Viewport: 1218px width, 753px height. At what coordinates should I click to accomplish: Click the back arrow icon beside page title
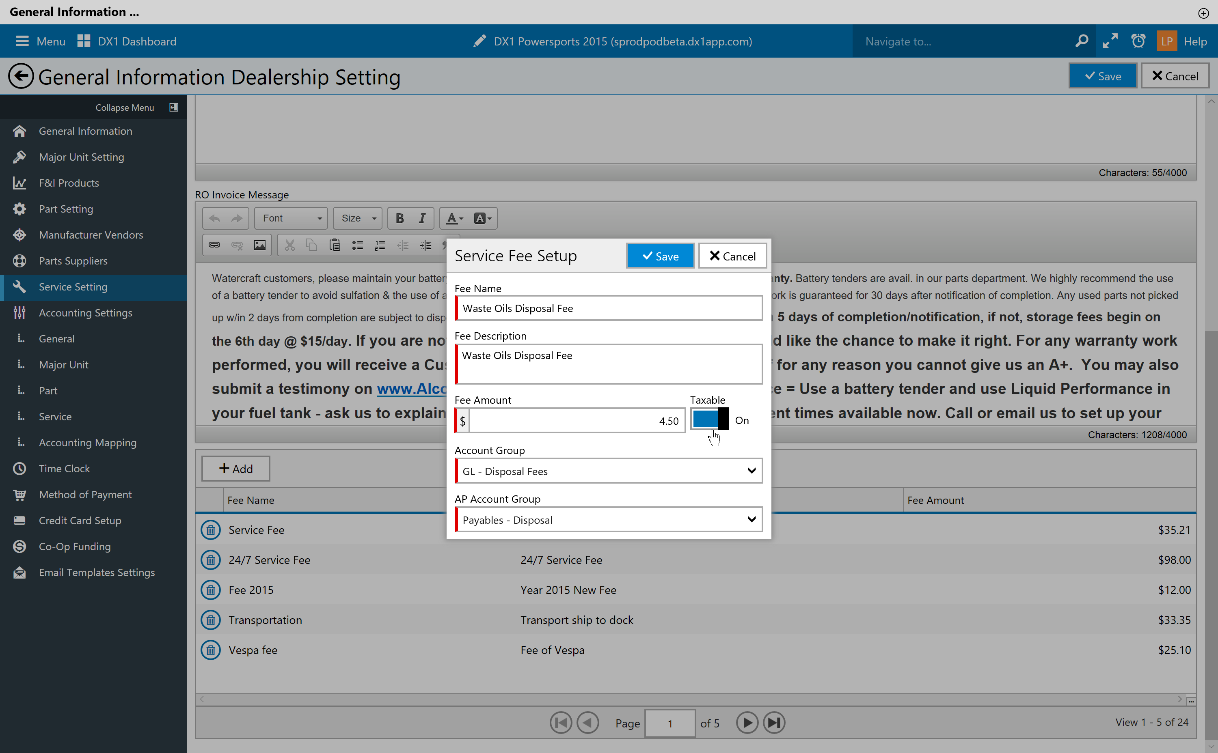[20, 77]
